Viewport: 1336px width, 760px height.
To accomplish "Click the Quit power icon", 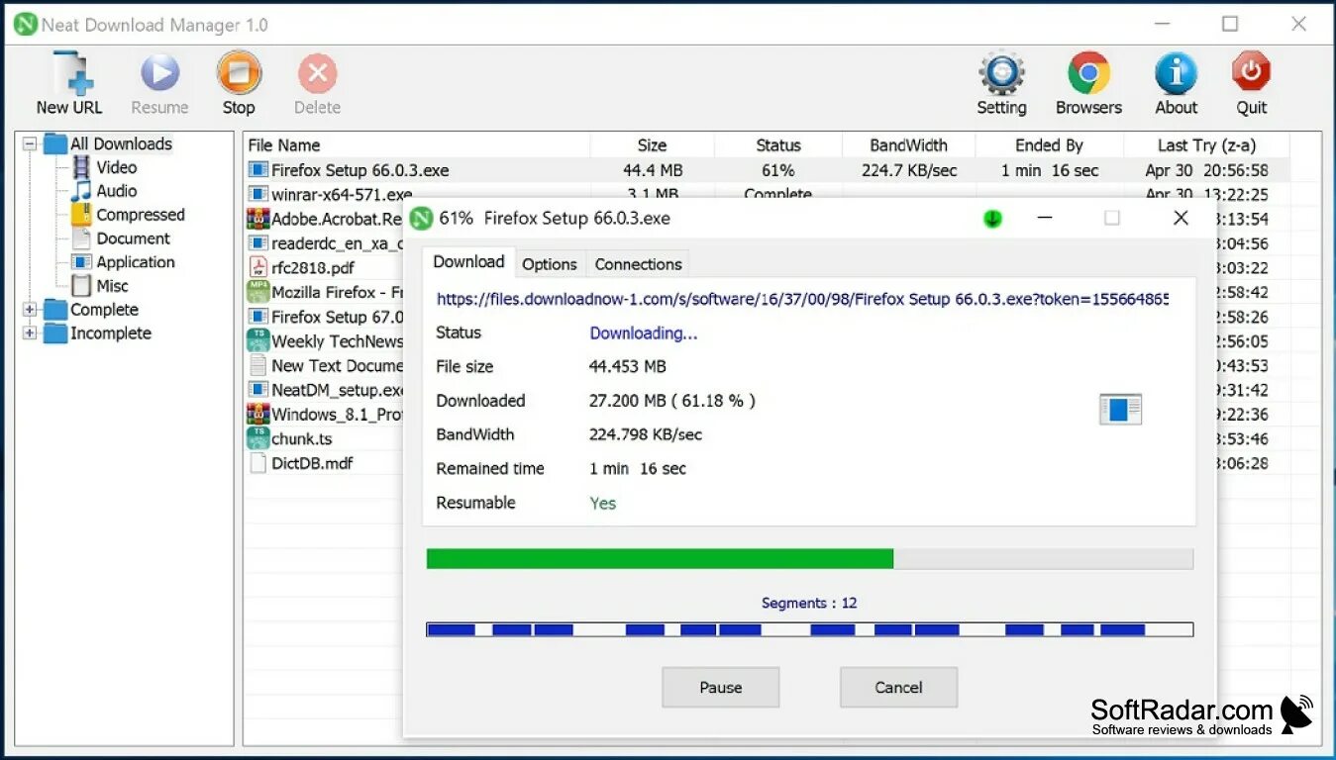I will (1251, 72).
